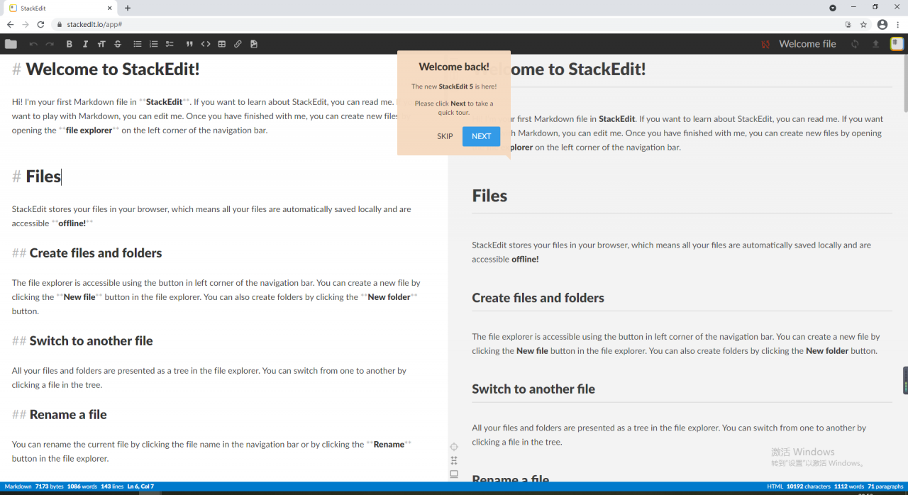The width and height of the screenshot is (908, 495).
Task: Click "10192 characters" in the status bar
Action: 809,486
